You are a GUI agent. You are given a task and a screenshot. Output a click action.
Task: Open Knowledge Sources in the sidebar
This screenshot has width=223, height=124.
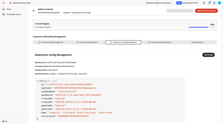click(x=14, y=14)
